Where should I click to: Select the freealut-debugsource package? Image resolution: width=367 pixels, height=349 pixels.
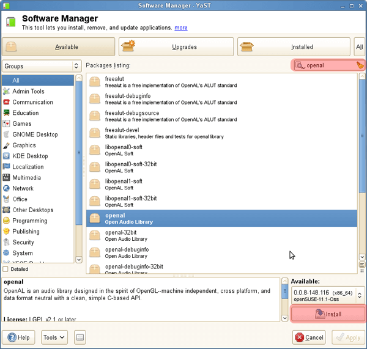click(x=221, y=116)
